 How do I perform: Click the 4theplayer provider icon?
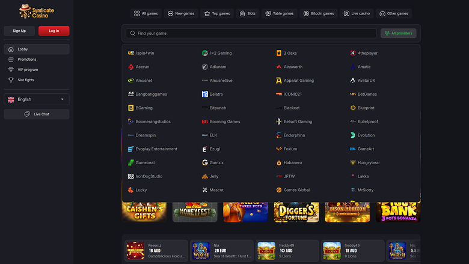click(353, 53)
